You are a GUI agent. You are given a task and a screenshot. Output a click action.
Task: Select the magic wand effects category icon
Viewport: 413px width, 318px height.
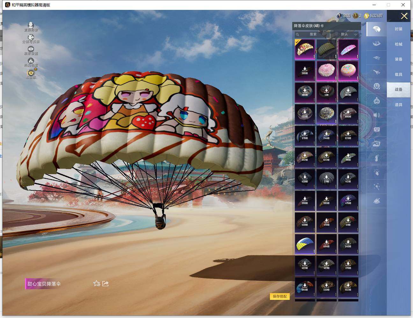pyautogui.click(x=376, y=187)
